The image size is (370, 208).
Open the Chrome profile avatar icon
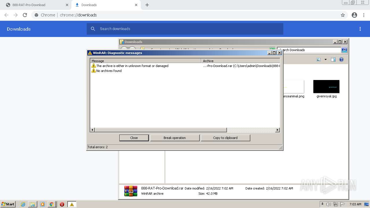(x=354, y=15)
